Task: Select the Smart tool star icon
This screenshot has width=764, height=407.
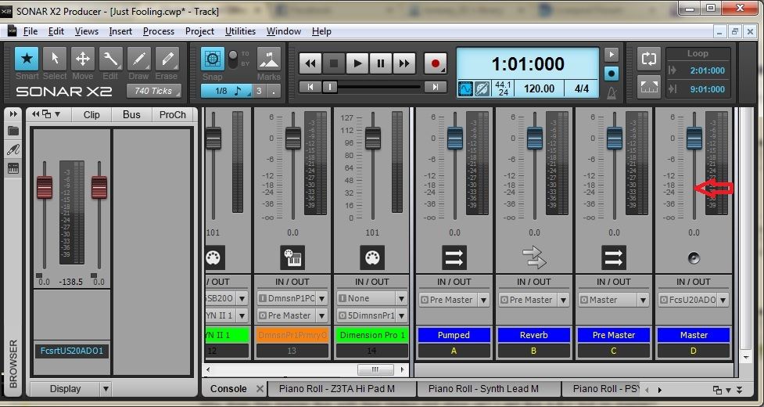Action: click(x=27, y=59)
